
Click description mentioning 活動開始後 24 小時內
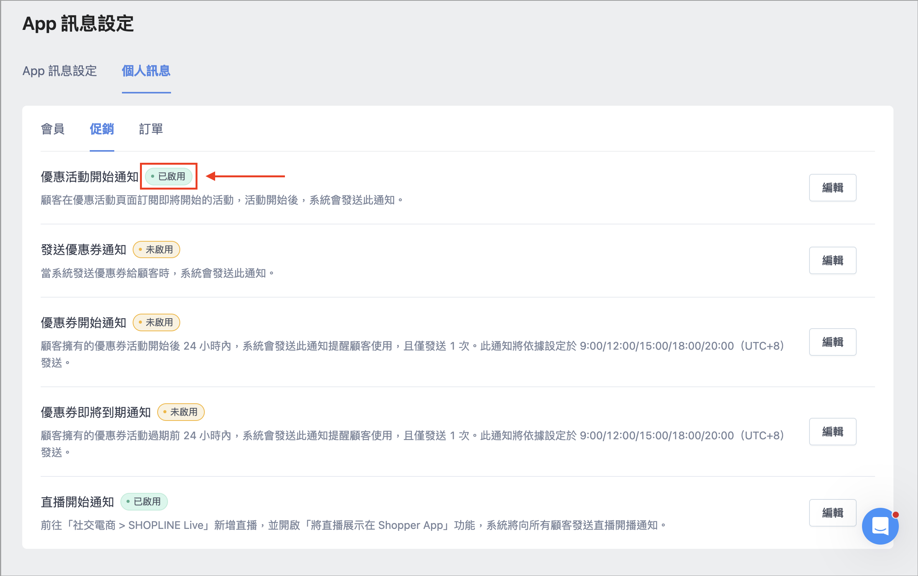click(x=412, y=354)
